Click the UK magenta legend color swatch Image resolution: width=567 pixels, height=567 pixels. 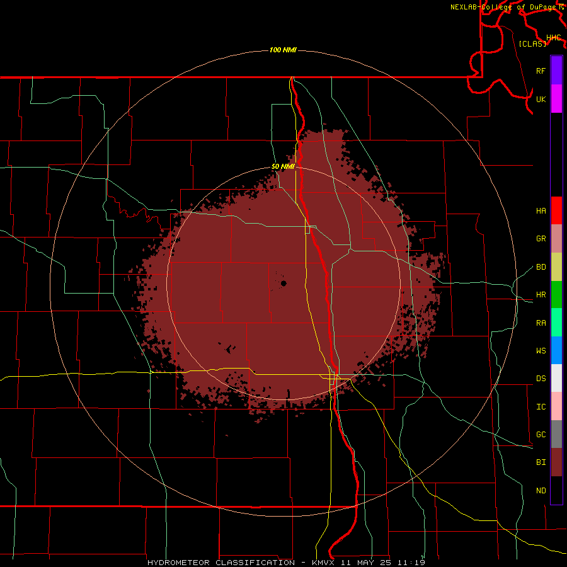pos(556,99)
